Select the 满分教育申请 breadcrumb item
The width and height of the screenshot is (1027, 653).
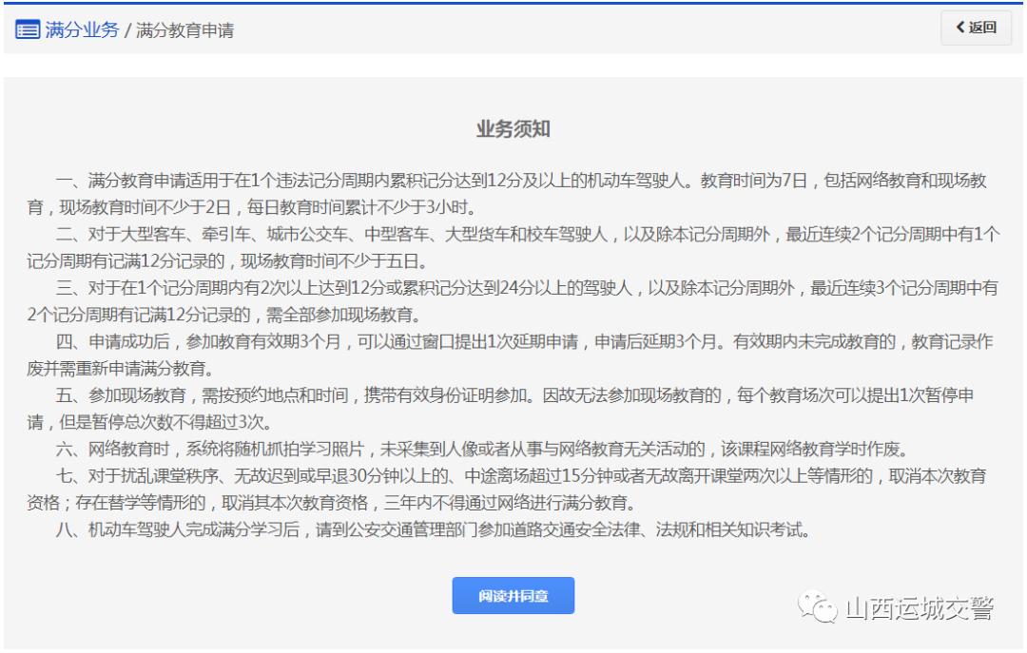tap(184, 30)
